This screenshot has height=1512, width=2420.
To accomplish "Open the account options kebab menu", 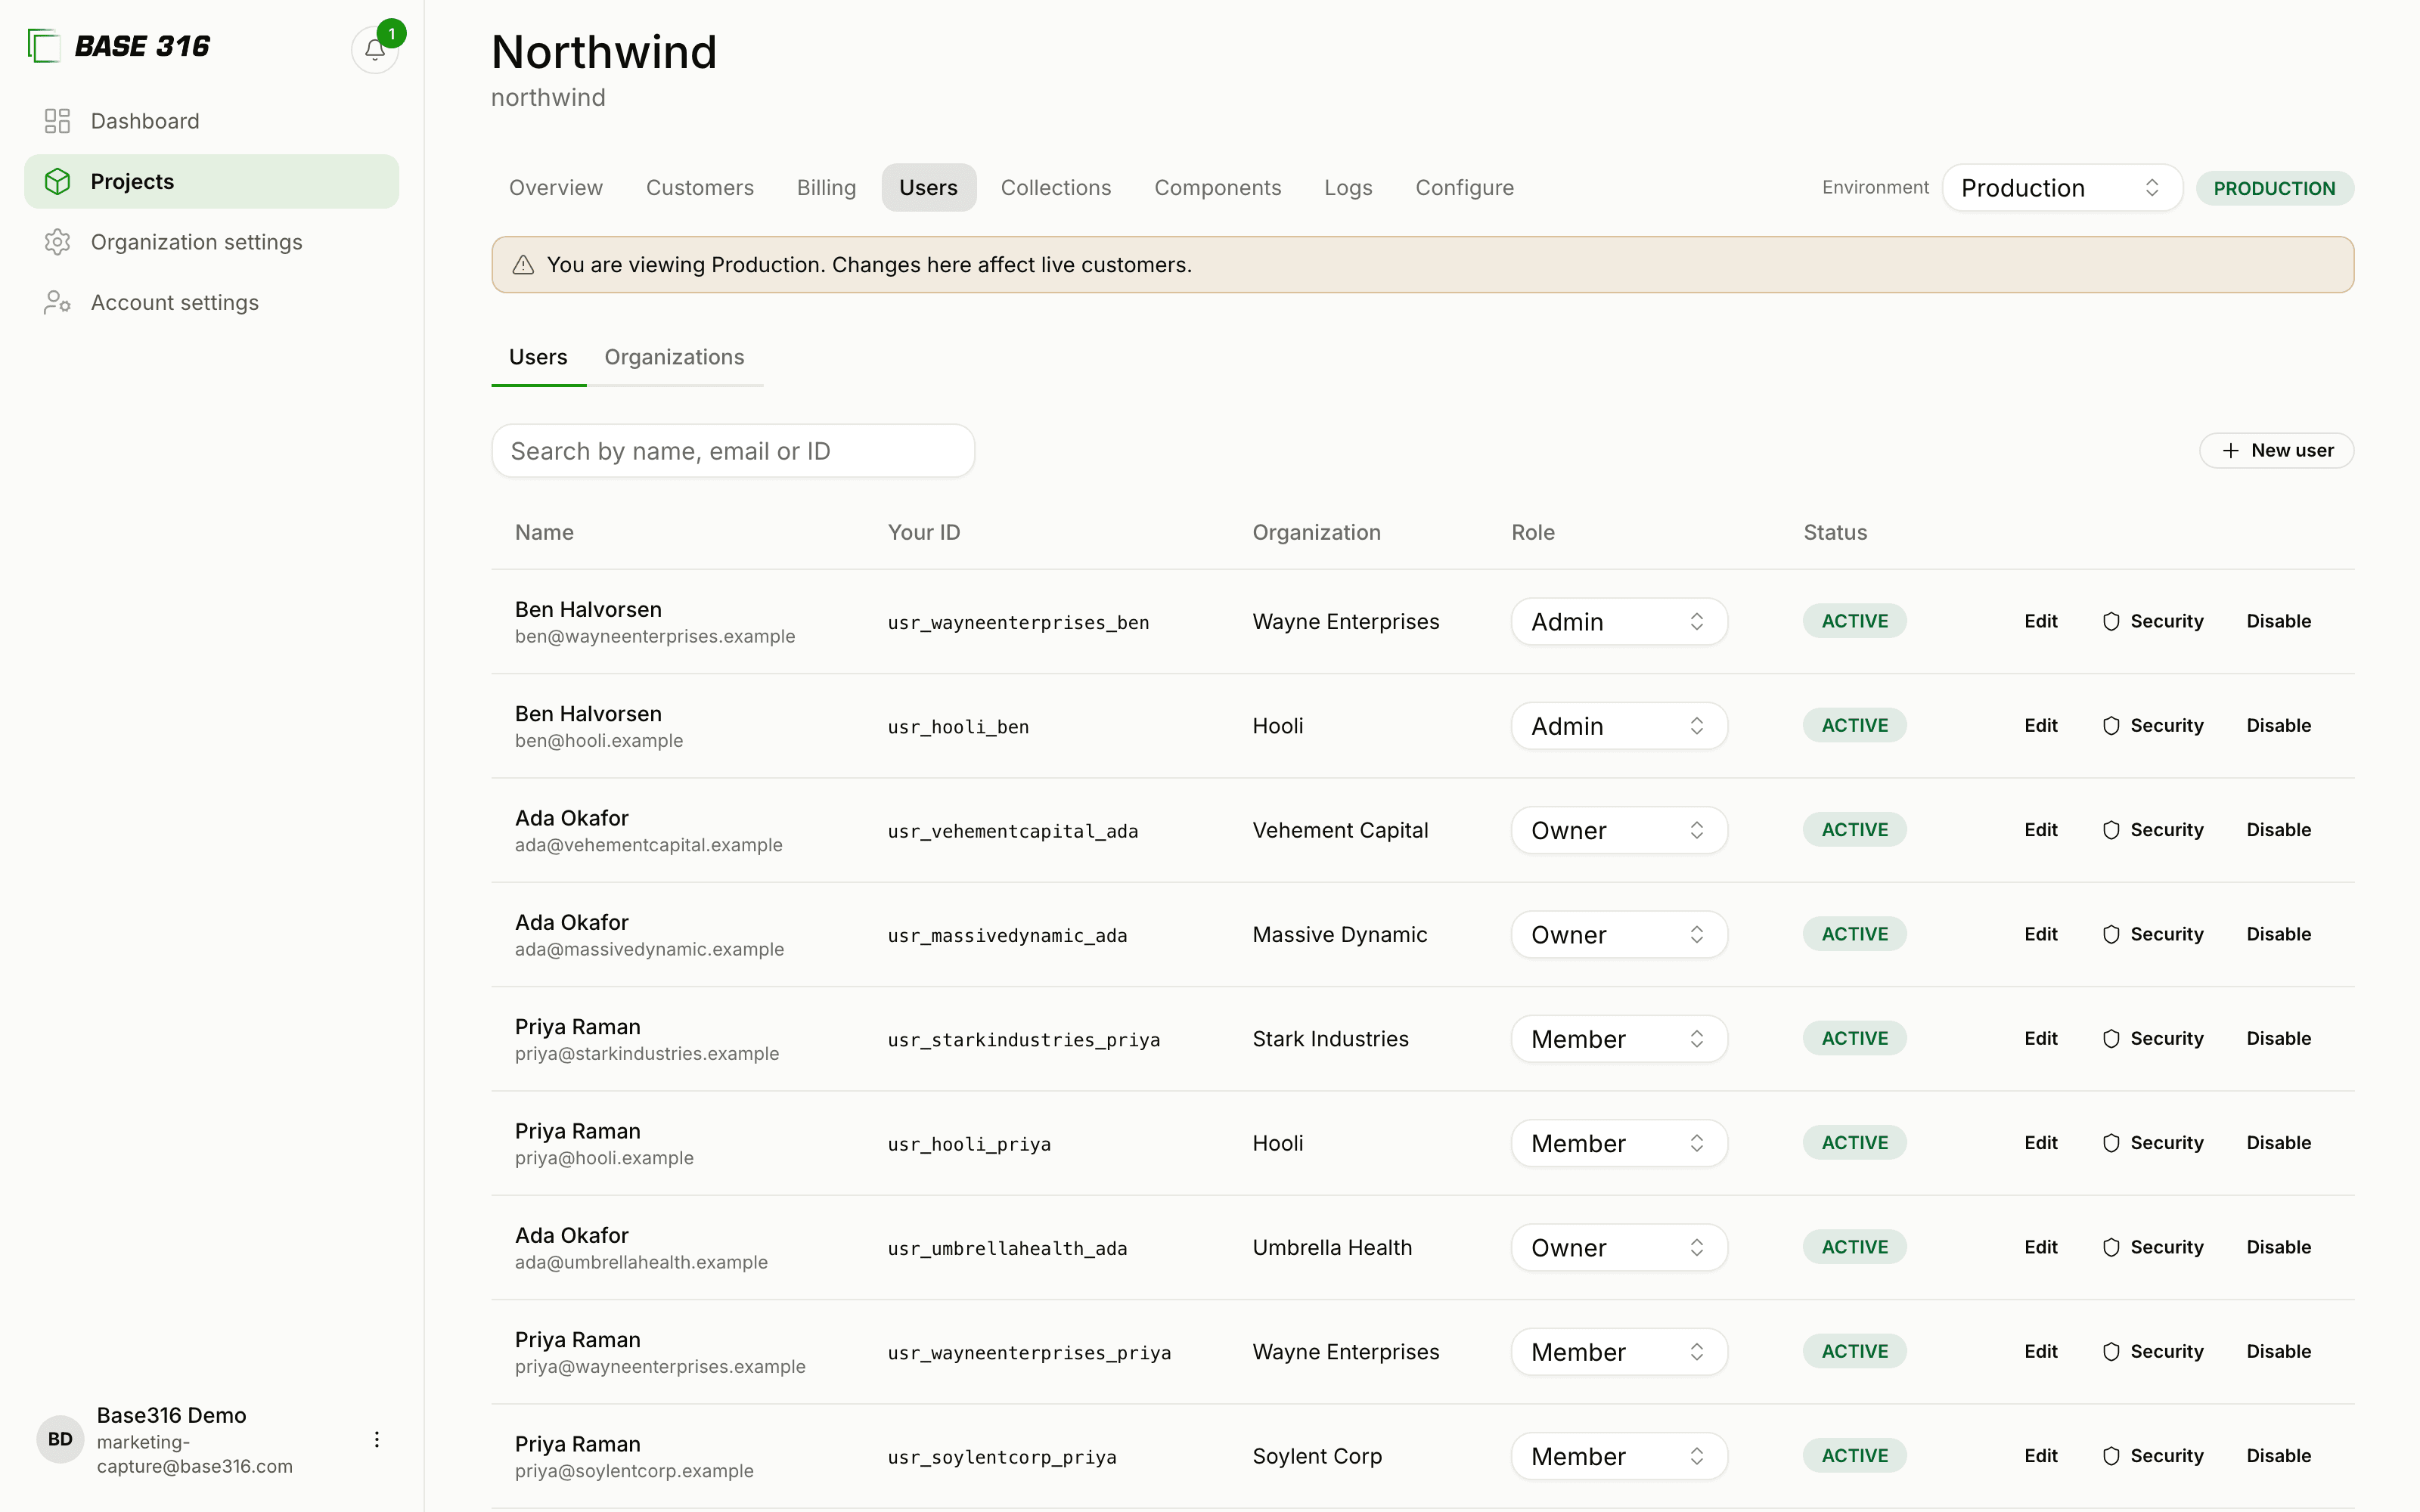I will (376, 1439).
